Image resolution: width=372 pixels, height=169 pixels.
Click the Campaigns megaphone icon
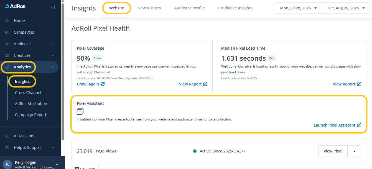coord(7,32)
